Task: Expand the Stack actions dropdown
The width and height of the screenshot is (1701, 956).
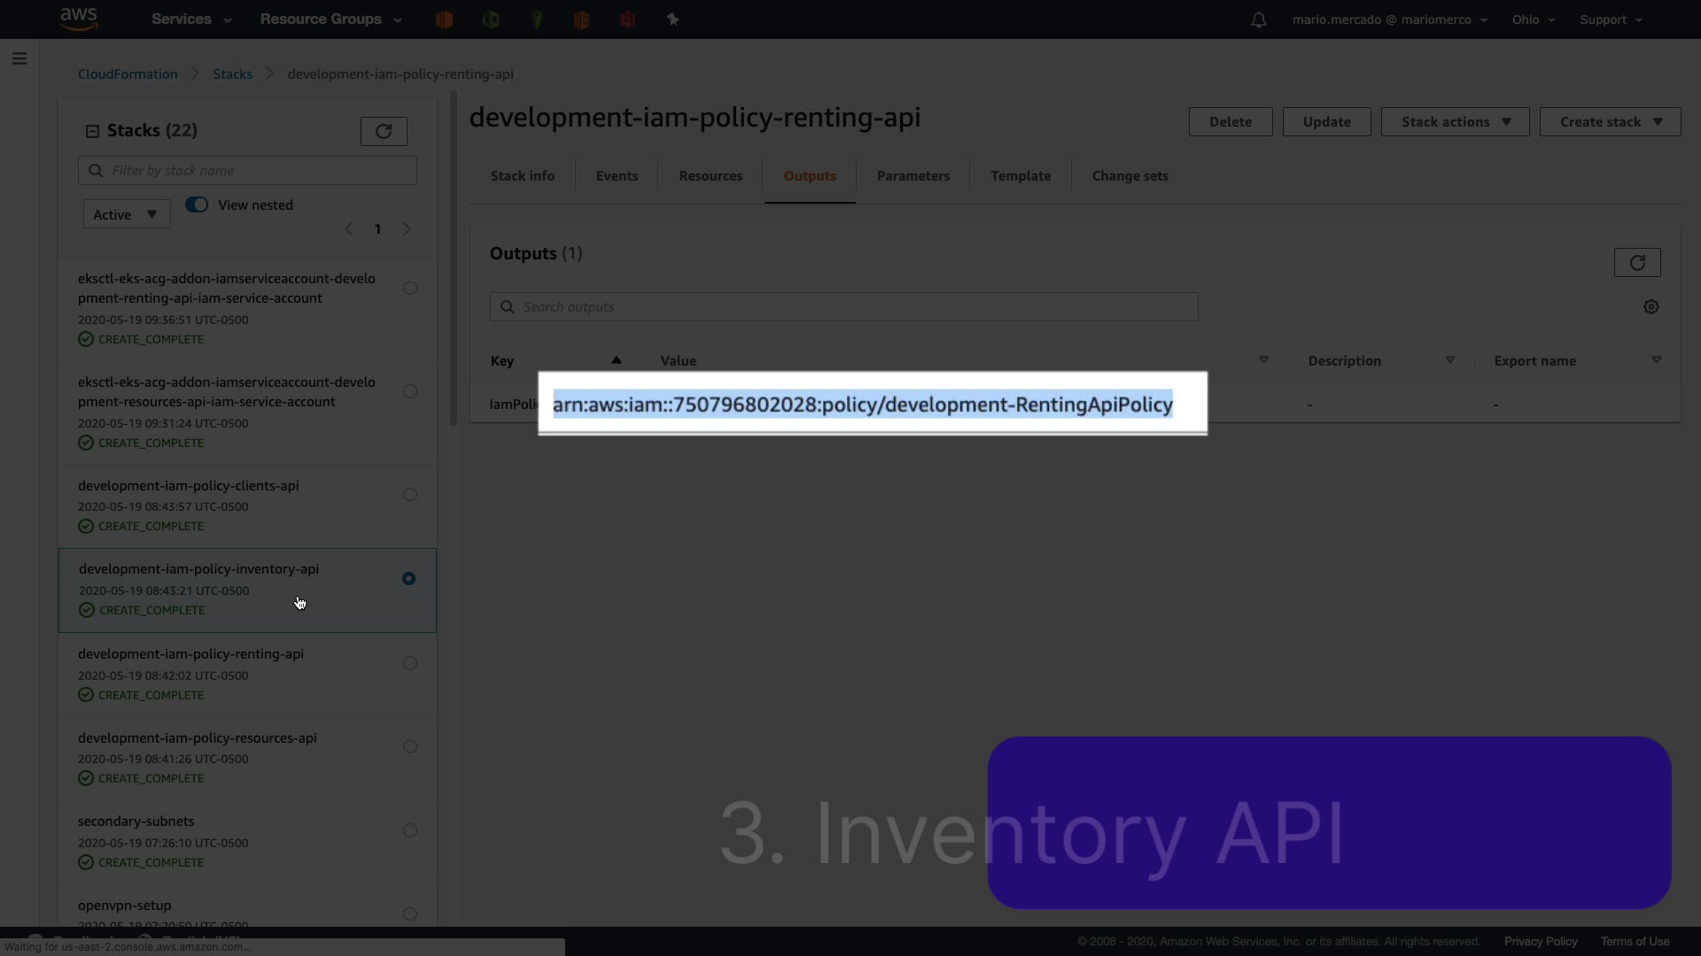Action: (x=1455, y=122)
